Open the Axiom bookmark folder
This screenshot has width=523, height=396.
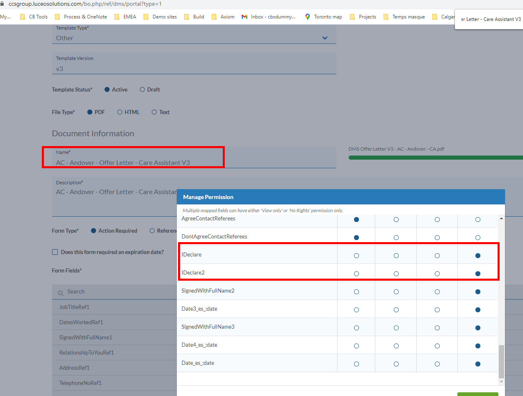pyautogui.click(x=223, y=17)
